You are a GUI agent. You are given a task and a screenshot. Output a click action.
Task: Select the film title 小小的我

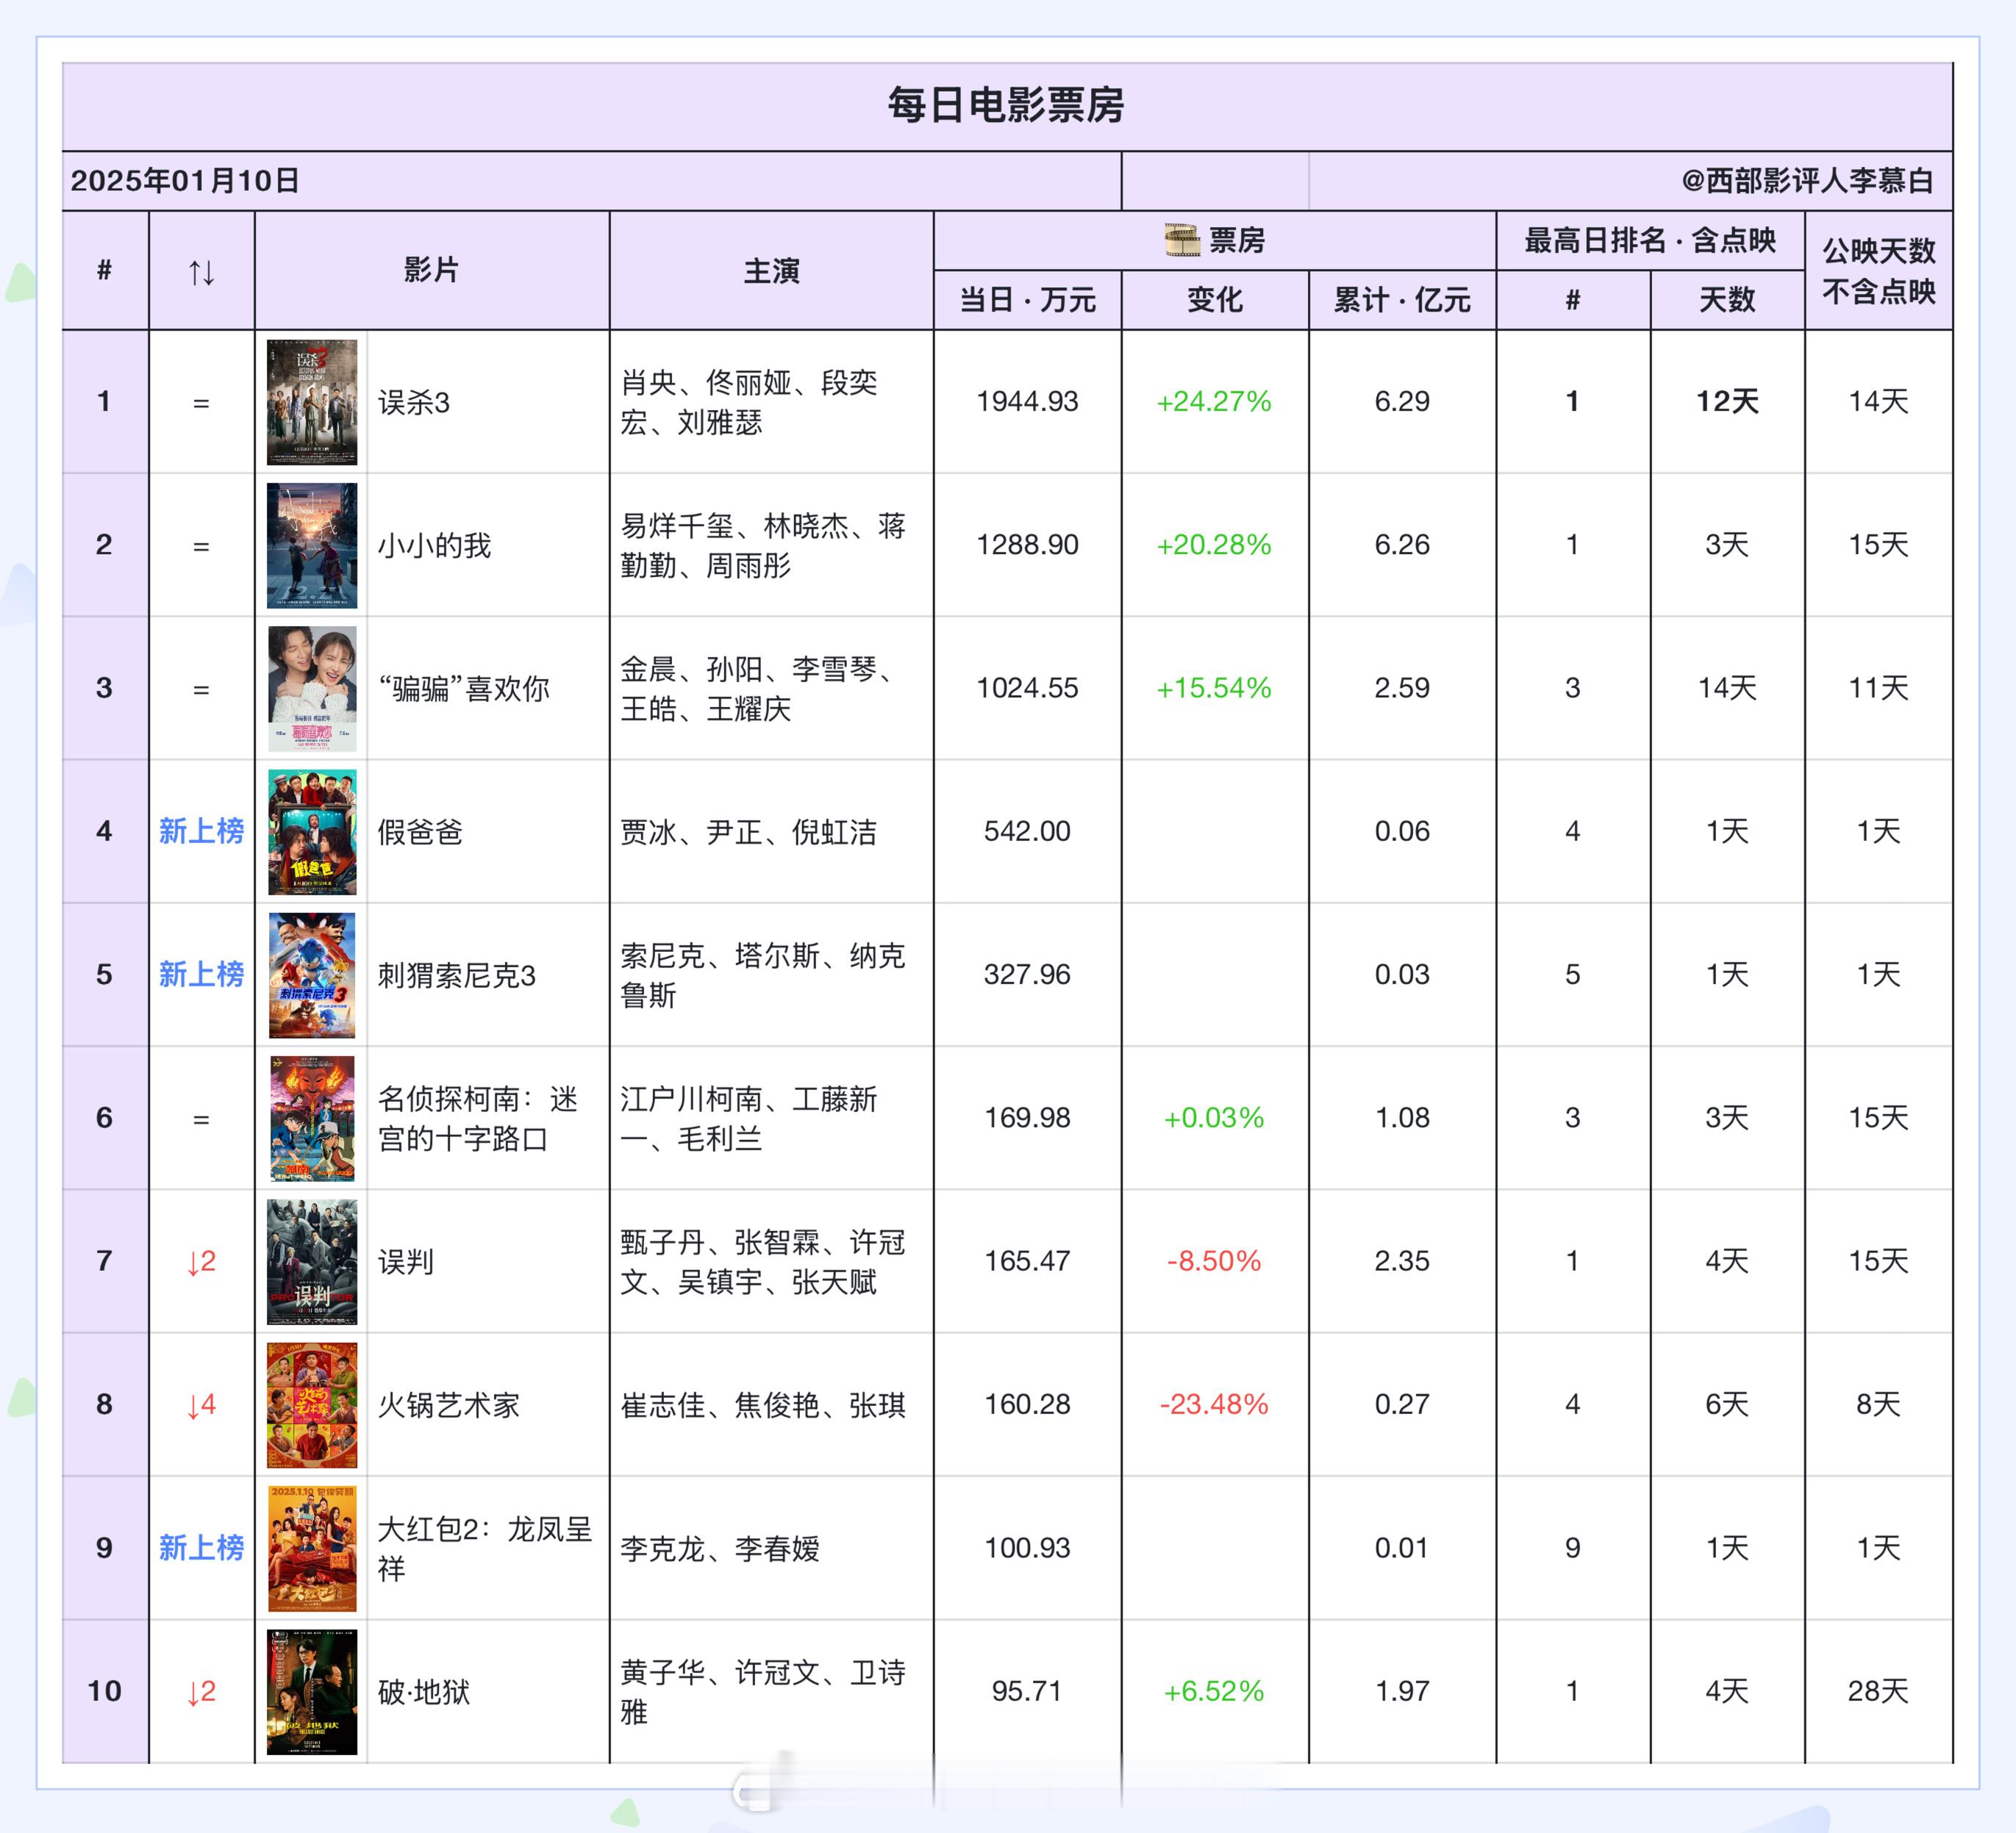[434, 545]
